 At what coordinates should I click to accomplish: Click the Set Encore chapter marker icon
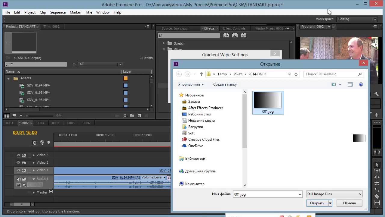[42, 143]
